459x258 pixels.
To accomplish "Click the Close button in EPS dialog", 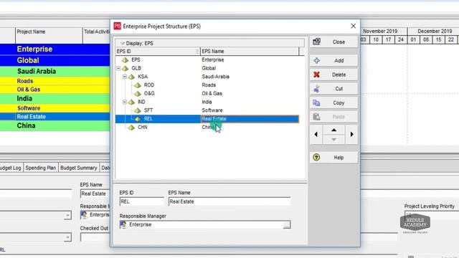I will [333, 42].
